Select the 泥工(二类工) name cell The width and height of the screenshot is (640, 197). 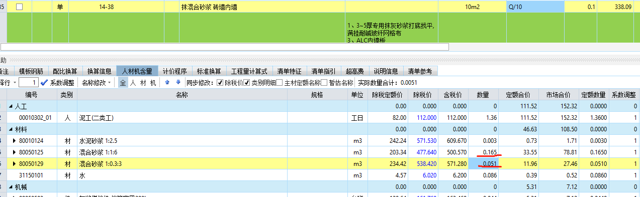click(181, 118)
